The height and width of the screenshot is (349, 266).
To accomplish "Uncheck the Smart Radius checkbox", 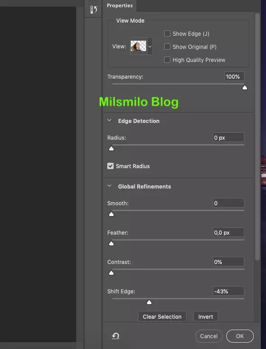I will [110, 166].
